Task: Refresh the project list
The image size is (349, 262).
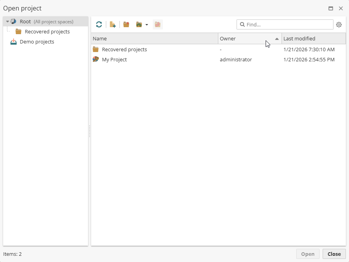Action: click(99, 24)
